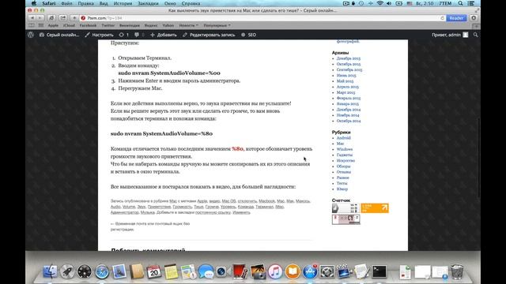Click the Twitter bookmark in favorites bar
The height and width of the screenshot is (284, 506).
(108, 25)
